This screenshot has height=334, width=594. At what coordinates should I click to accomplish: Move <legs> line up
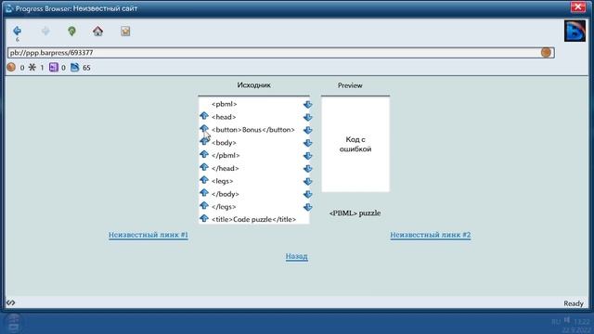204,180
